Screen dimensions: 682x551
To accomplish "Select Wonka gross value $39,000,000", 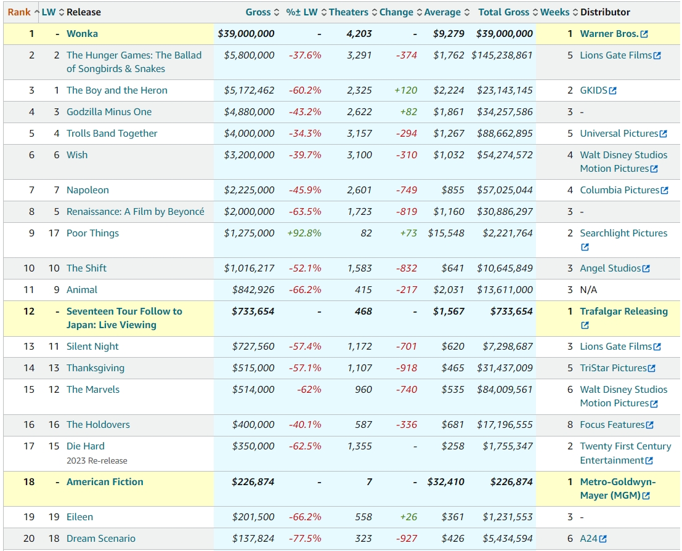I will (x=246, y=34).
